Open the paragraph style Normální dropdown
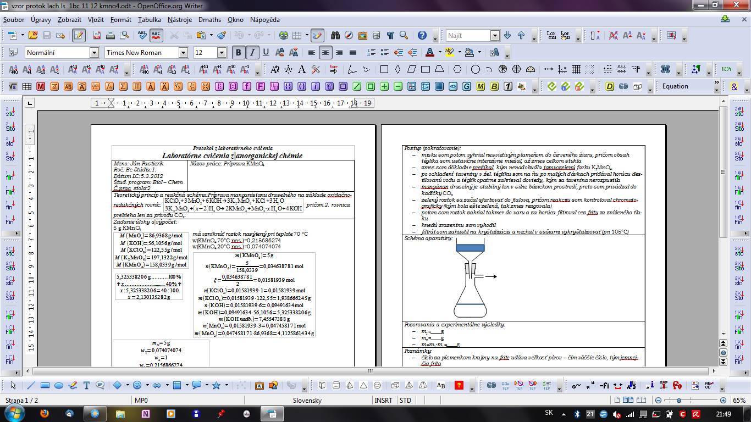The width and height of the screenshot is (751, 422). pyautogui.click(x=94, y=53)
